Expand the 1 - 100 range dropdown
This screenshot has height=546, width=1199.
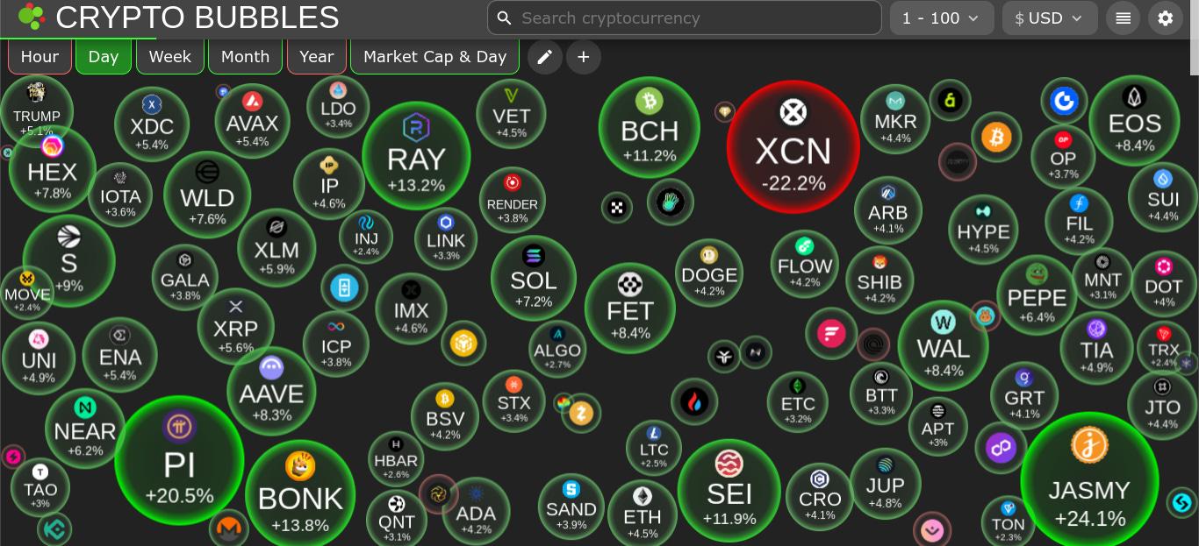tap(942, 18)
